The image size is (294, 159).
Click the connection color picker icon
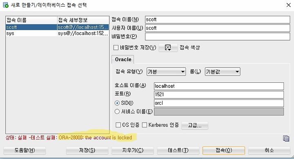[x=168, y=48]
